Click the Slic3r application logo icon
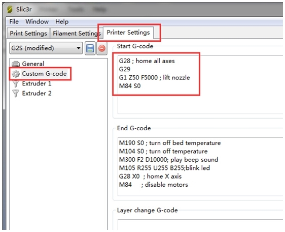The image size is (285, 232). (x=10, y=10)
